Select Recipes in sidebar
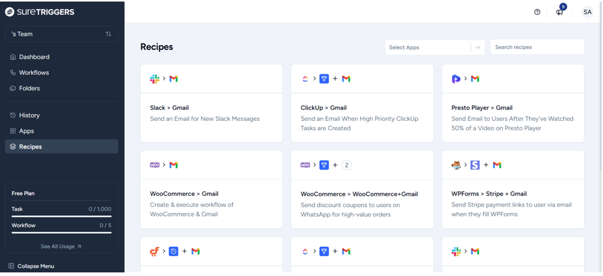 pos(61,146)
